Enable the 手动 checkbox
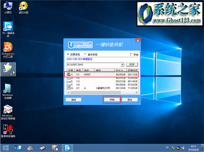This screenshot has width=204, height=152. (x=131, y=55)
